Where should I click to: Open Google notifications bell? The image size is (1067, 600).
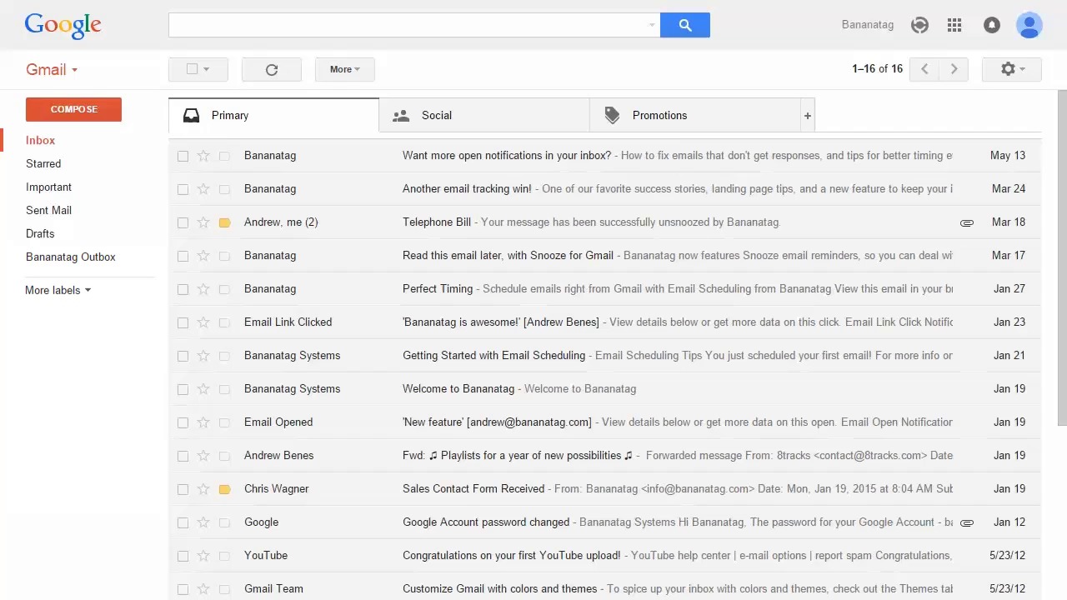991,25
